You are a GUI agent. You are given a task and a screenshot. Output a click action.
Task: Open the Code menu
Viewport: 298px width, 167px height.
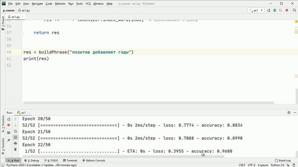pos(49,4)
